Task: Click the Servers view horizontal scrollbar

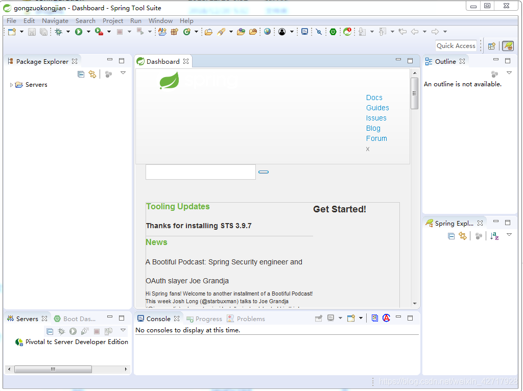Action: (x=53, y=369)
